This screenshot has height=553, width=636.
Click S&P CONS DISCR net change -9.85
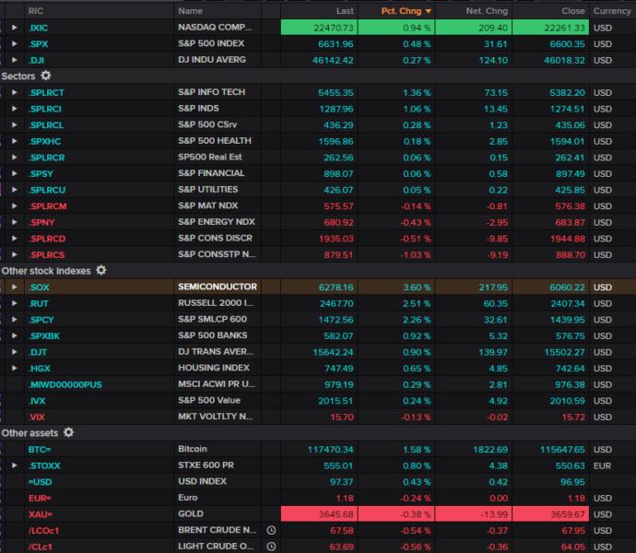coord(498,239)
